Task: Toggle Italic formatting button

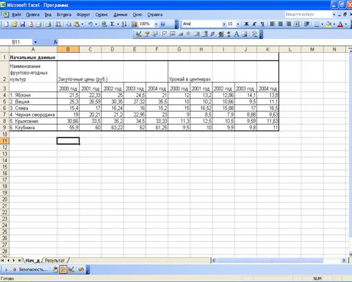Action: coord(254,24)
